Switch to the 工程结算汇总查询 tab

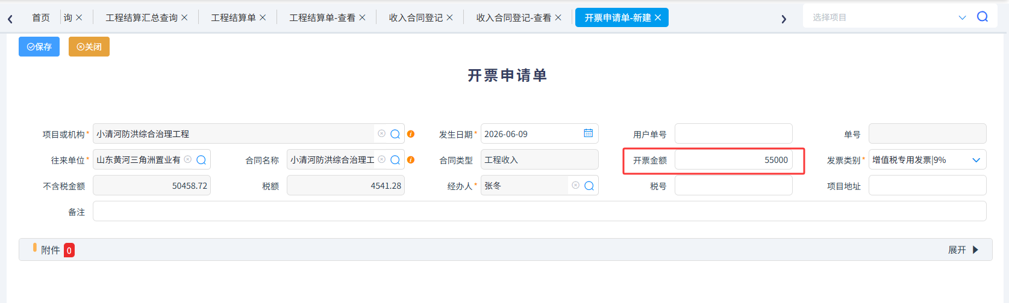(142, 18)
